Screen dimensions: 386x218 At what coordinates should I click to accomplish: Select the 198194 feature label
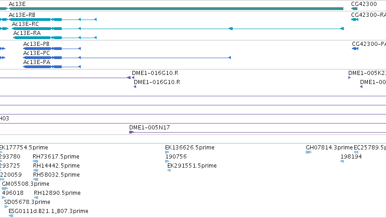point(351,157)
